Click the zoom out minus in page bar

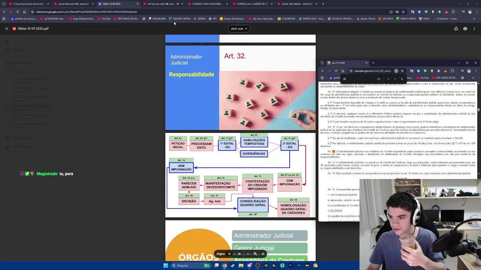coord(248,254)
